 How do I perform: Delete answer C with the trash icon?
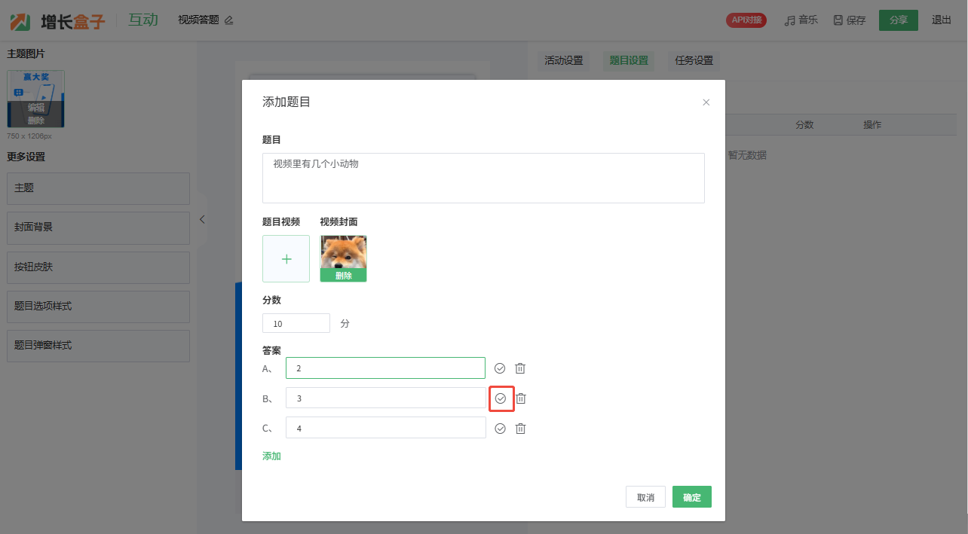(520, 429)
